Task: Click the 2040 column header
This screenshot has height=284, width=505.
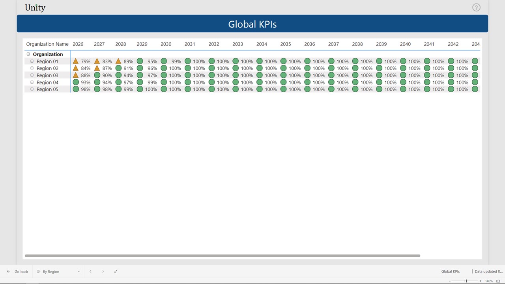Action: [x=405, y=44]
